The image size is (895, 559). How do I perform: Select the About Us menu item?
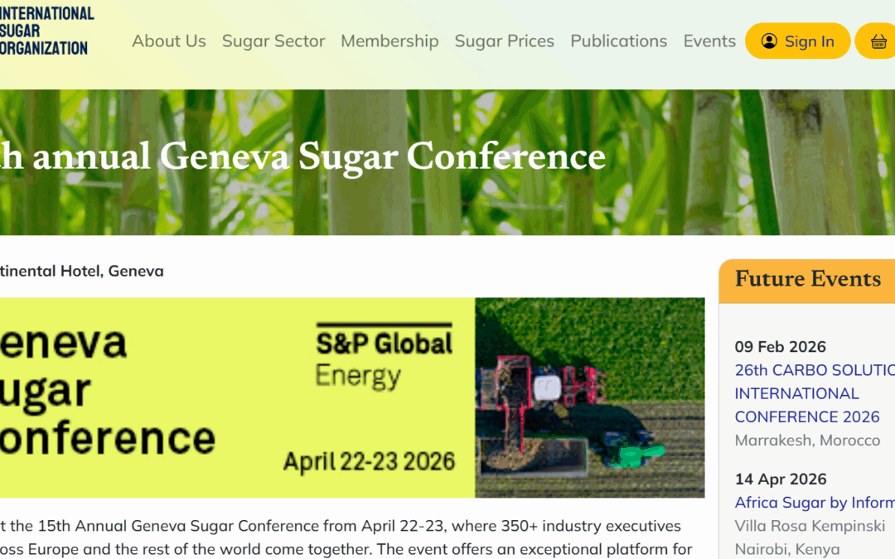click(x=169, y=41)
